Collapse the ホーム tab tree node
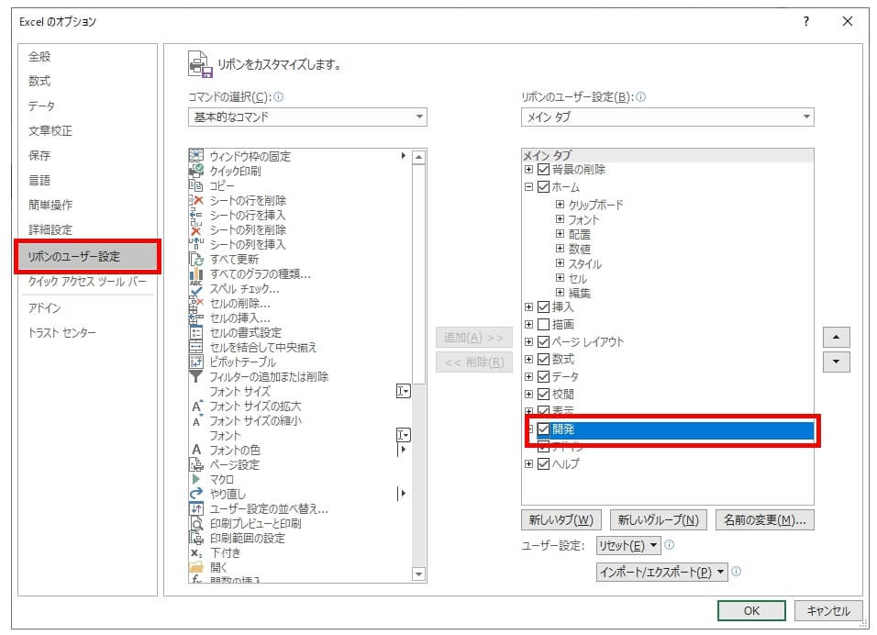The height and width of the screenshot is (635, 877). (528, 187)
